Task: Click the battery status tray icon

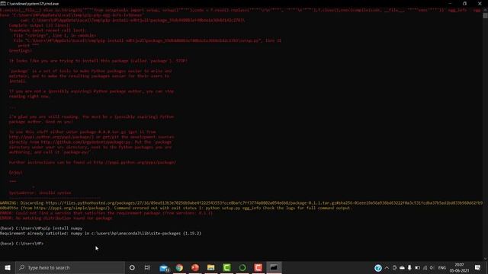Action: pyautogui.click(x=417, y=267)
